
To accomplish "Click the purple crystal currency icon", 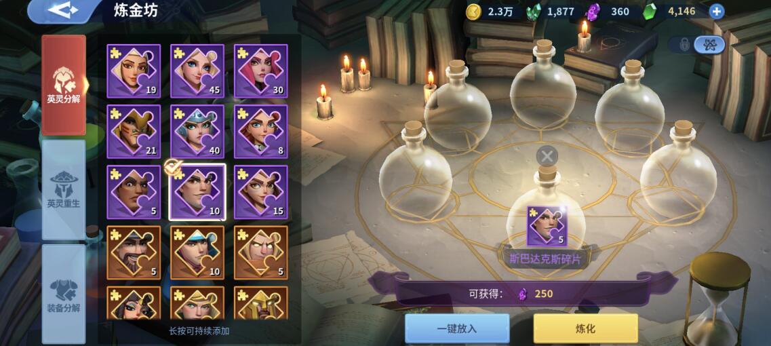I will [593, 12].
